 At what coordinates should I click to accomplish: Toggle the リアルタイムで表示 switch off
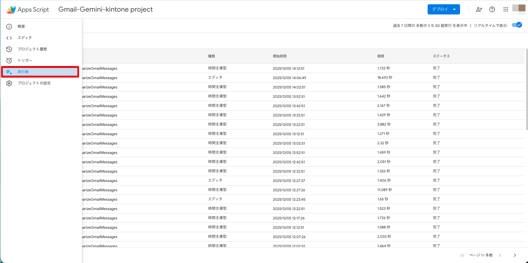click(517, 25)
